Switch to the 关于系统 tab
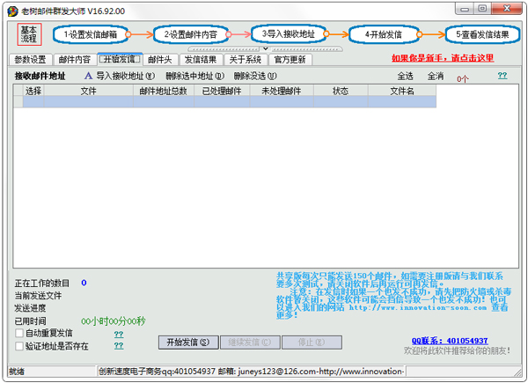The image size is (528, 383). [245, 60]
